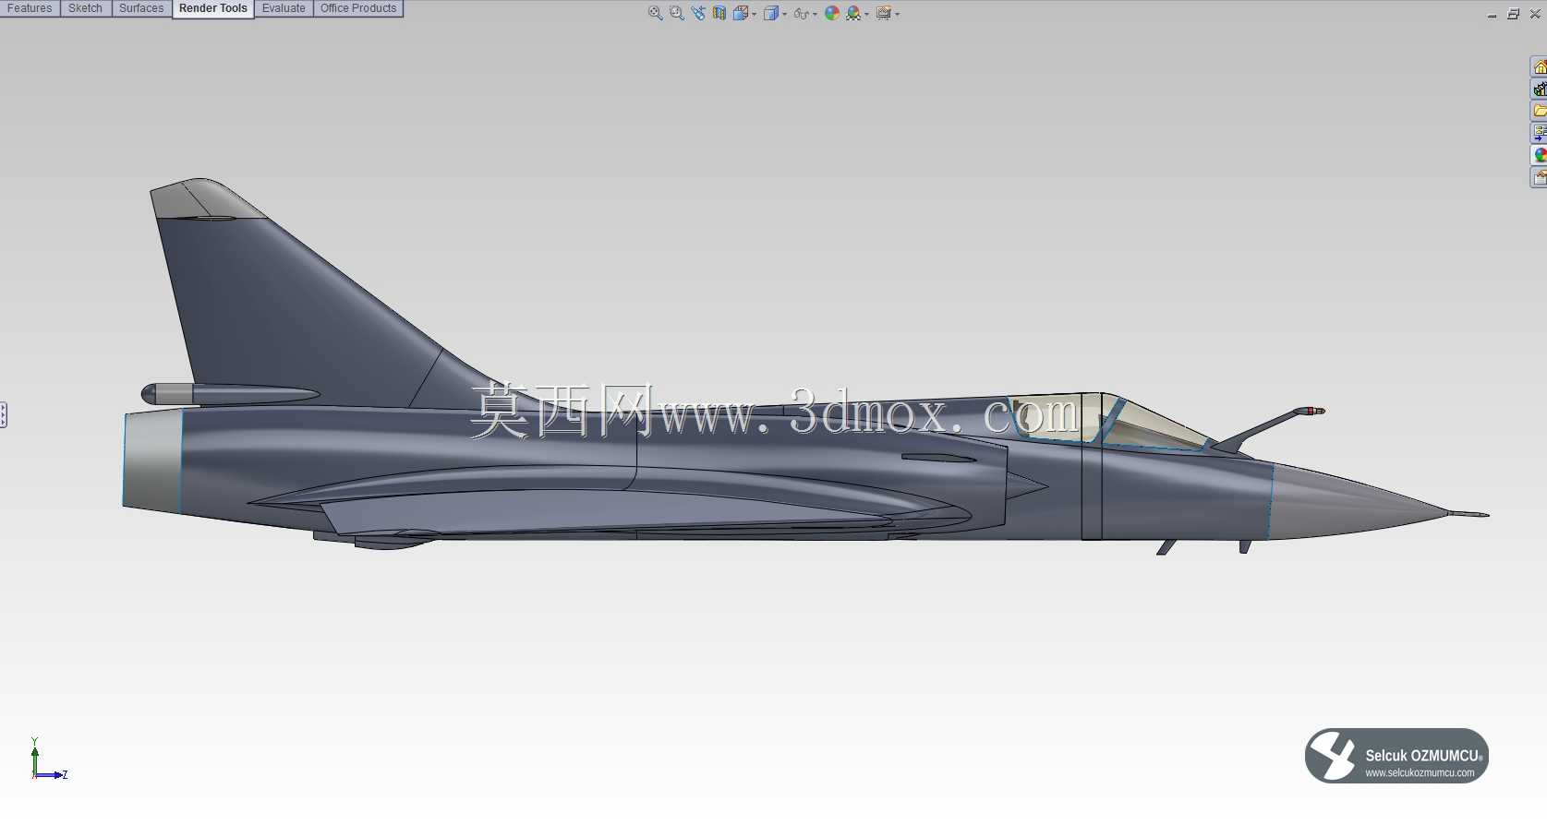Close the document window
1547x825 pixels.
click(1535, 14)
